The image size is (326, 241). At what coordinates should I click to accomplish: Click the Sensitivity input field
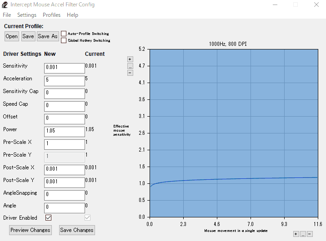(64, 68)
